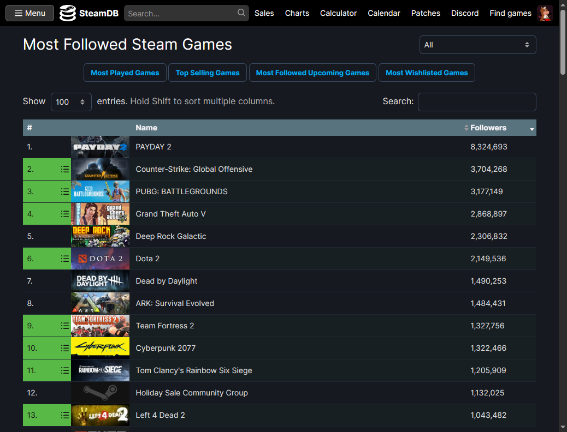This screenshot has height=432, width=567.
Task: Click the Rainbow Six Siege thumbnail
Action: point(100,370)
